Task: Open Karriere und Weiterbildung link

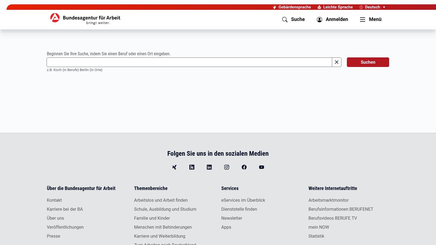Action: coord(159,236)
